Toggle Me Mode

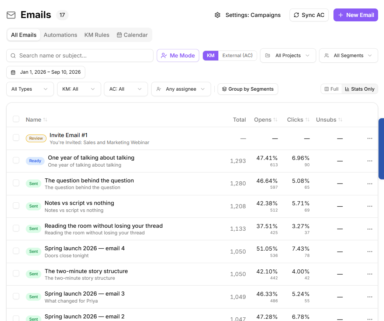tap(178, 56)
